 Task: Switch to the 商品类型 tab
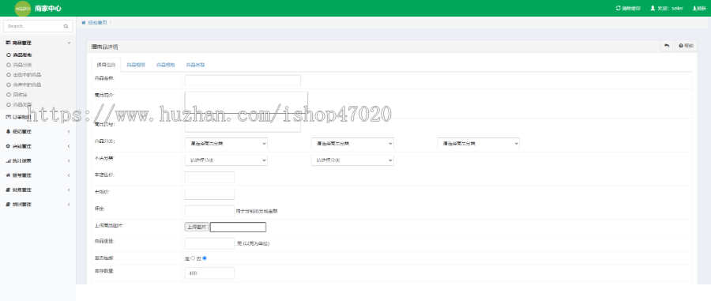coord(195,65)
